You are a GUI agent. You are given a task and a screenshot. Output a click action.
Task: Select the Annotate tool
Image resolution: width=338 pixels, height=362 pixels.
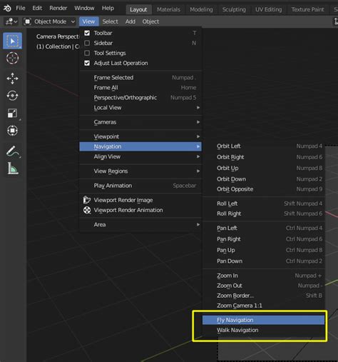click(x=13, y=151)
